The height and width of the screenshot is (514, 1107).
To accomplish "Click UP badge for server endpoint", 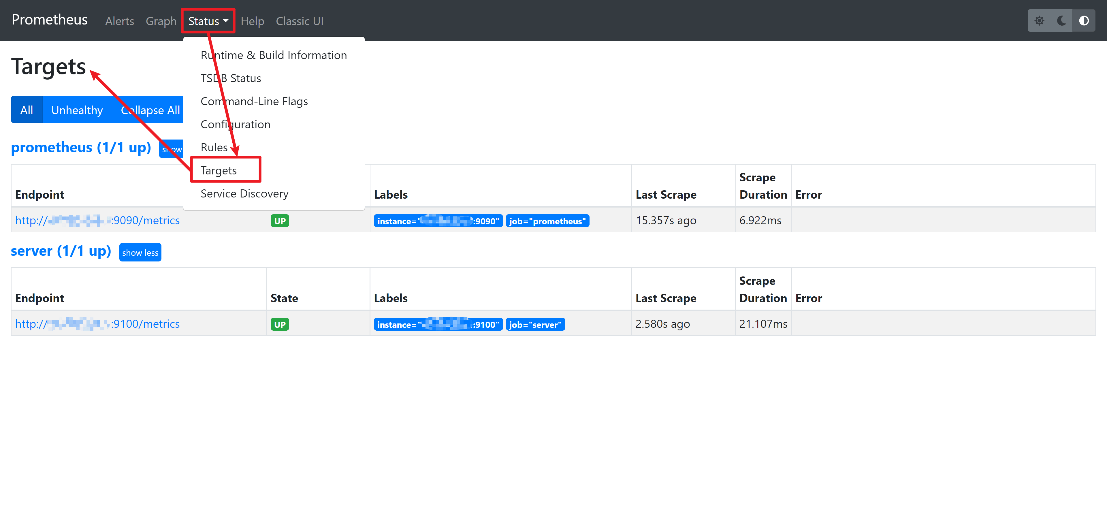I will point(280,325).
